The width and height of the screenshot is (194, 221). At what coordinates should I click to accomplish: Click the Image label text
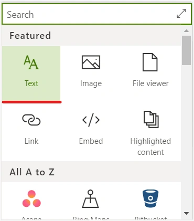coord(91,83)
